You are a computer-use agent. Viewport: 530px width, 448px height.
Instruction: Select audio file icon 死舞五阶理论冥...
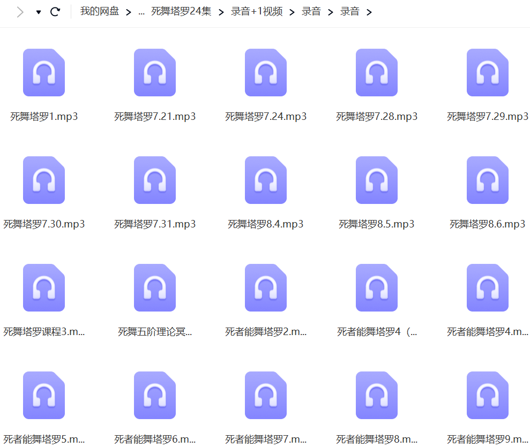click(155, 287)
